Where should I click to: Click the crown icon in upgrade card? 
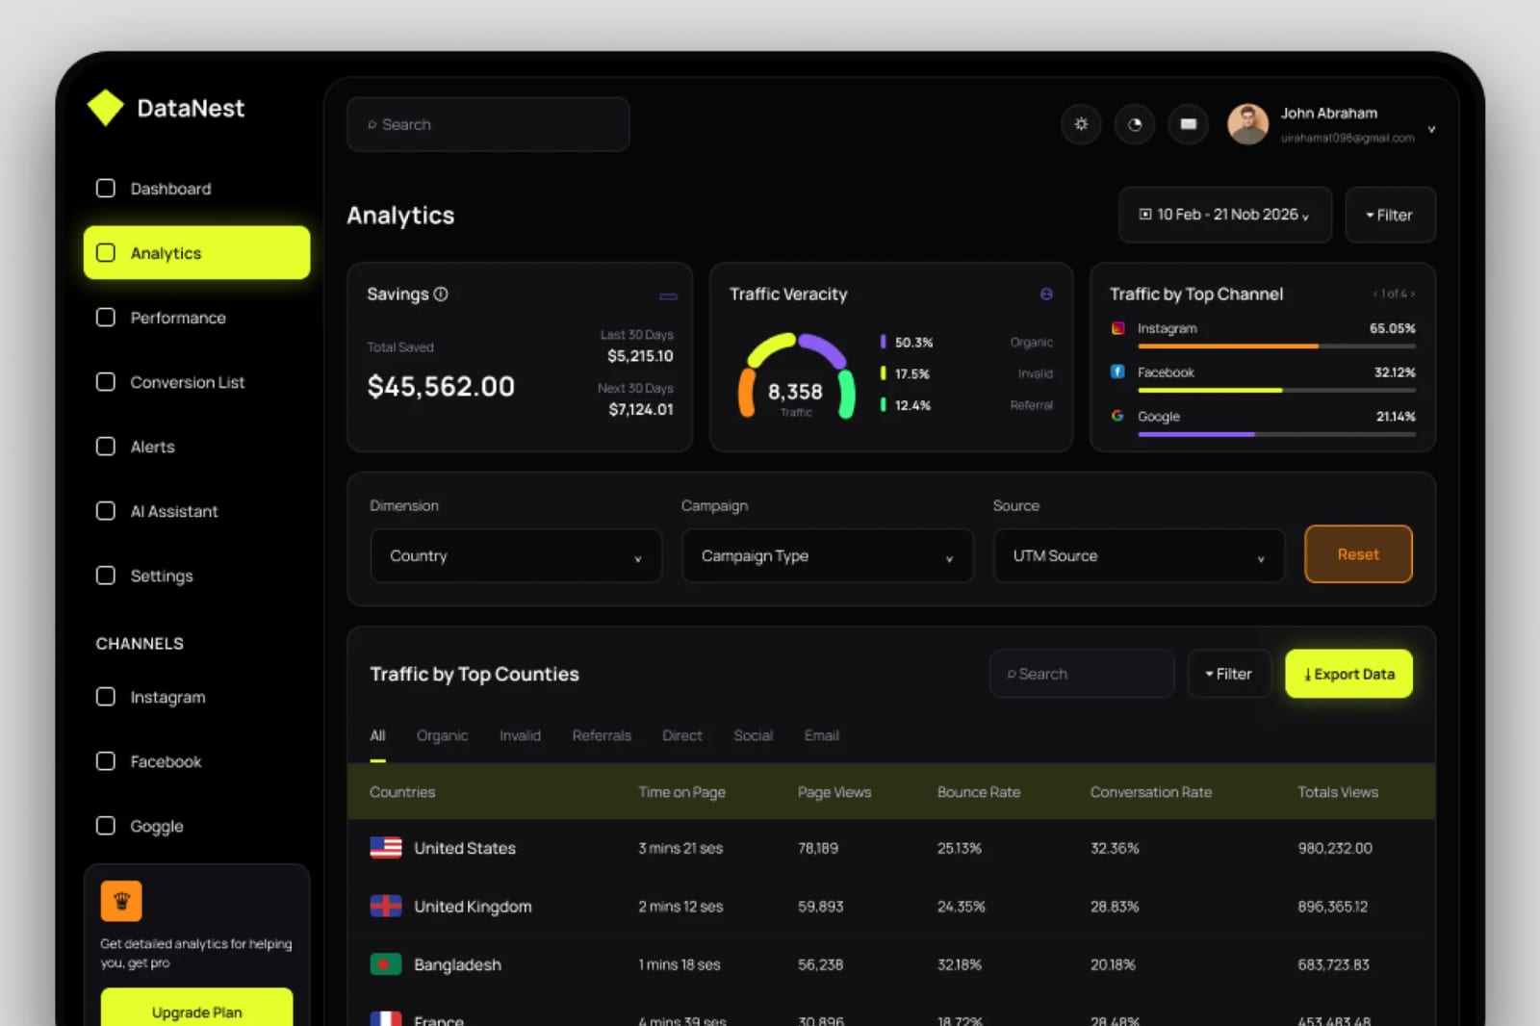pyautogui.click(x=121, y=901)
